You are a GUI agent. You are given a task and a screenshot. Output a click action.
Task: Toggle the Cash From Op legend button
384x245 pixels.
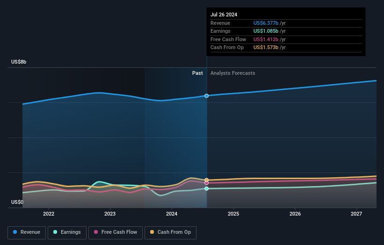click(170, 232)
